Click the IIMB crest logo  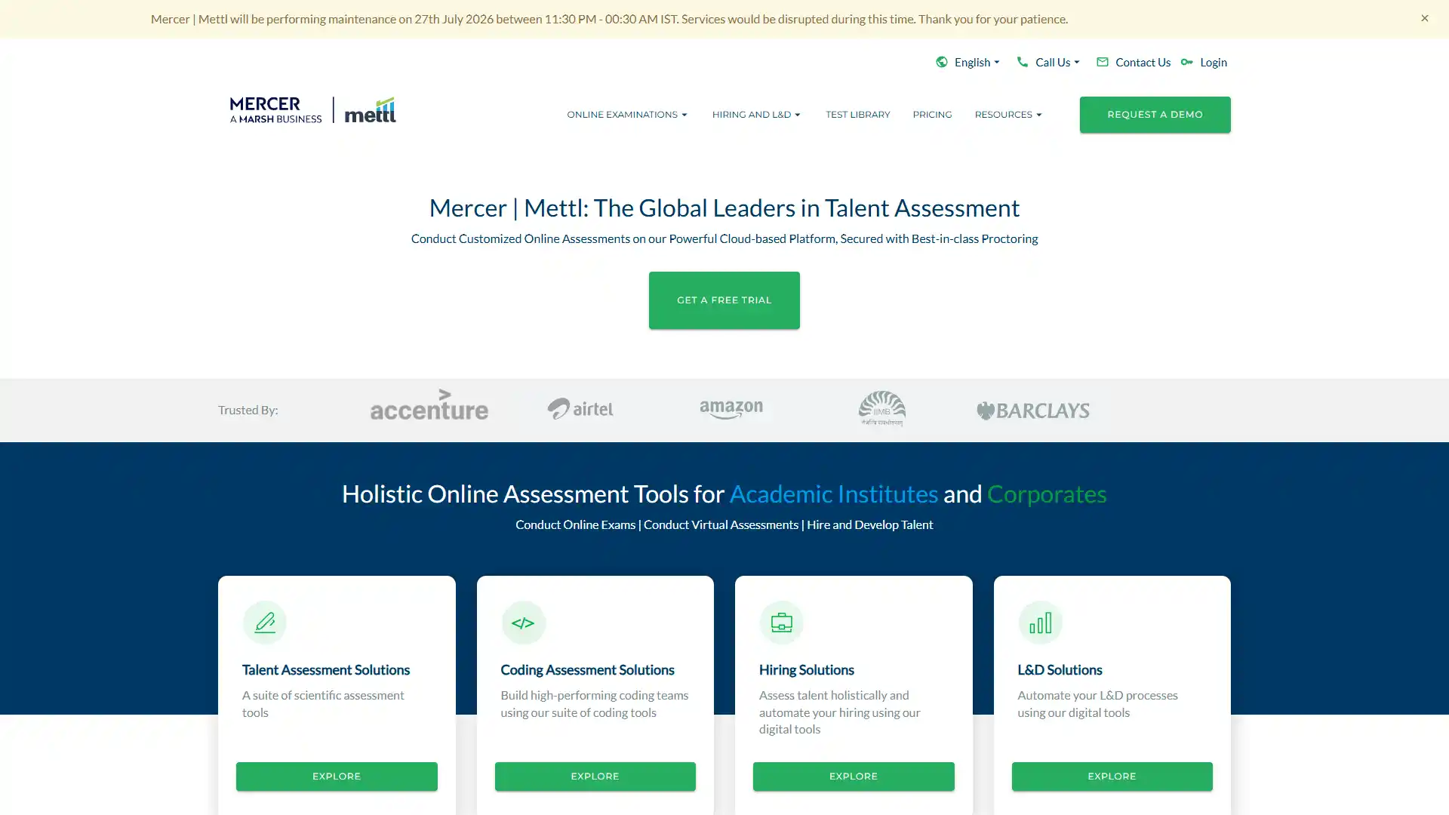pyautogui.click(x=881, y=408)
